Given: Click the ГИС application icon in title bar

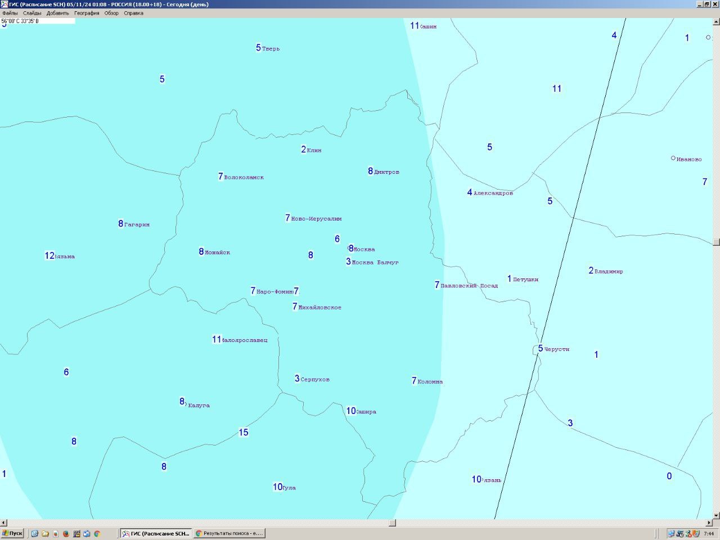Looking at the screenshot, I should [4, 4].
